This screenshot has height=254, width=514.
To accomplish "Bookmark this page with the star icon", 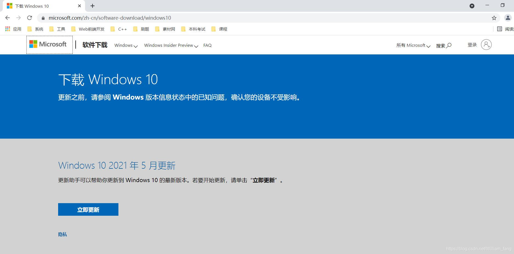I will point(494,18).
